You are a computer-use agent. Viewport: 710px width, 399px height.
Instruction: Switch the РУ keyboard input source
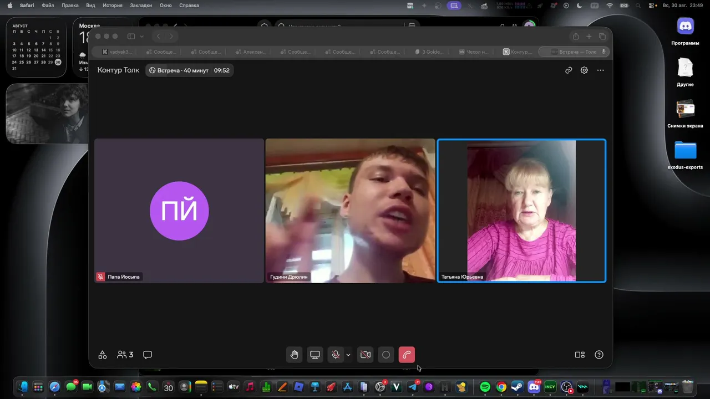tap(594, 6)
